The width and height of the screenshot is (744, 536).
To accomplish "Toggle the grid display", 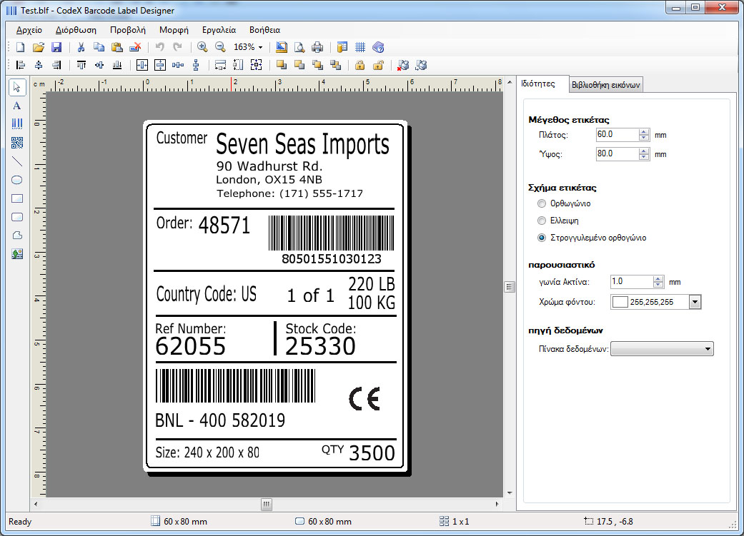I will pyautogui.click(x=360, y=47).
